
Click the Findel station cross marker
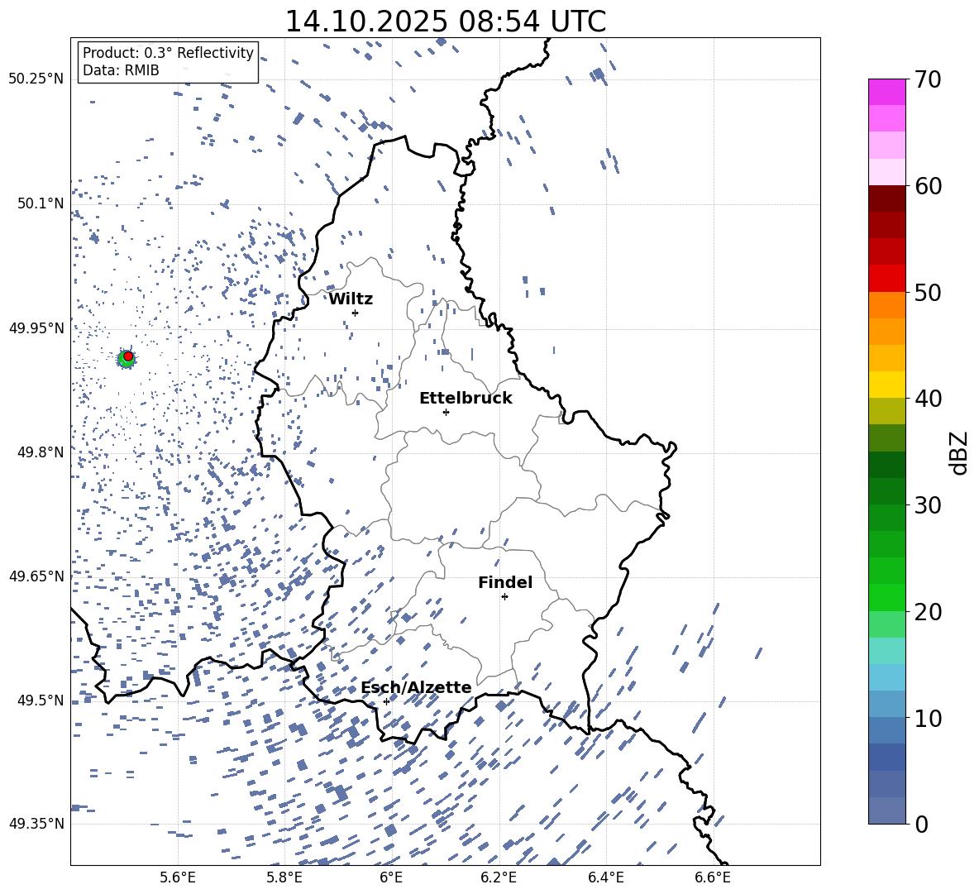tap(504, 597)
